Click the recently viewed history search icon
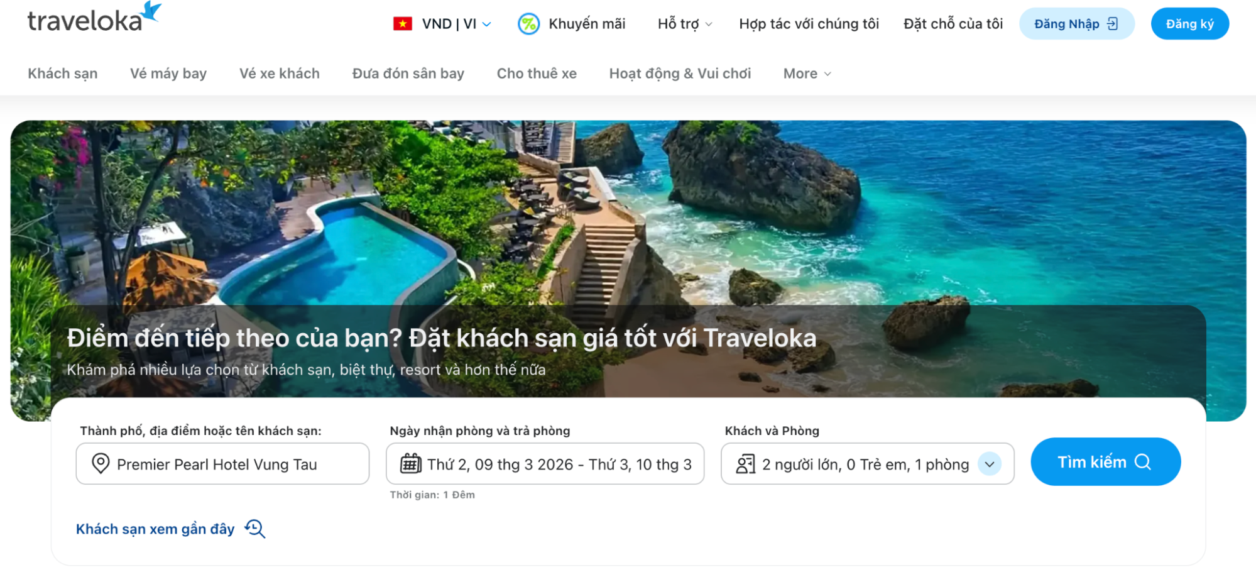 254,529
